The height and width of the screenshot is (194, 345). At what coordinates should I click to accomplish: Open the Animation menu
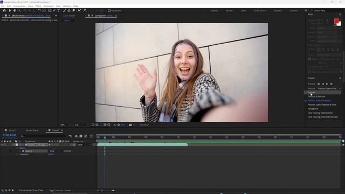click(x=49, y=6)
